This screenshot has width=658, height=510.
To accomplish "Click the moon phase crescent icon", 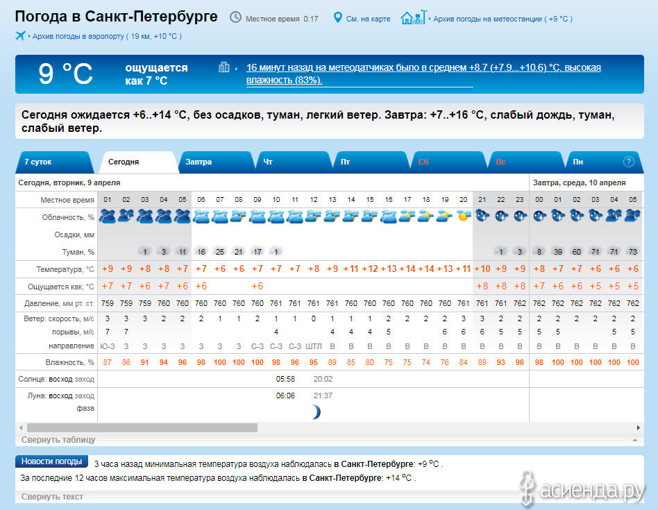I will click(x=317, y=412).
